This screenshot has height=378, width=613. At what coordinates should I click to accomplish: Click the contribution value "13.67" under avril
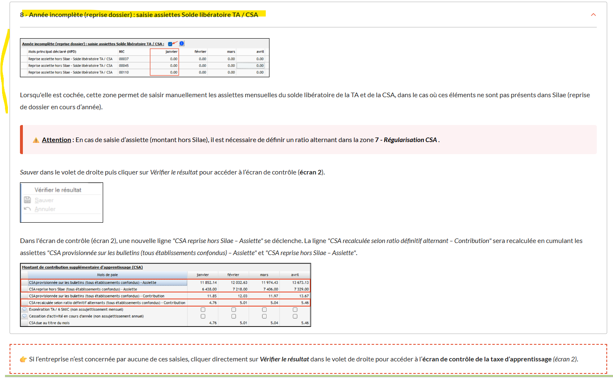click(304, 296)
